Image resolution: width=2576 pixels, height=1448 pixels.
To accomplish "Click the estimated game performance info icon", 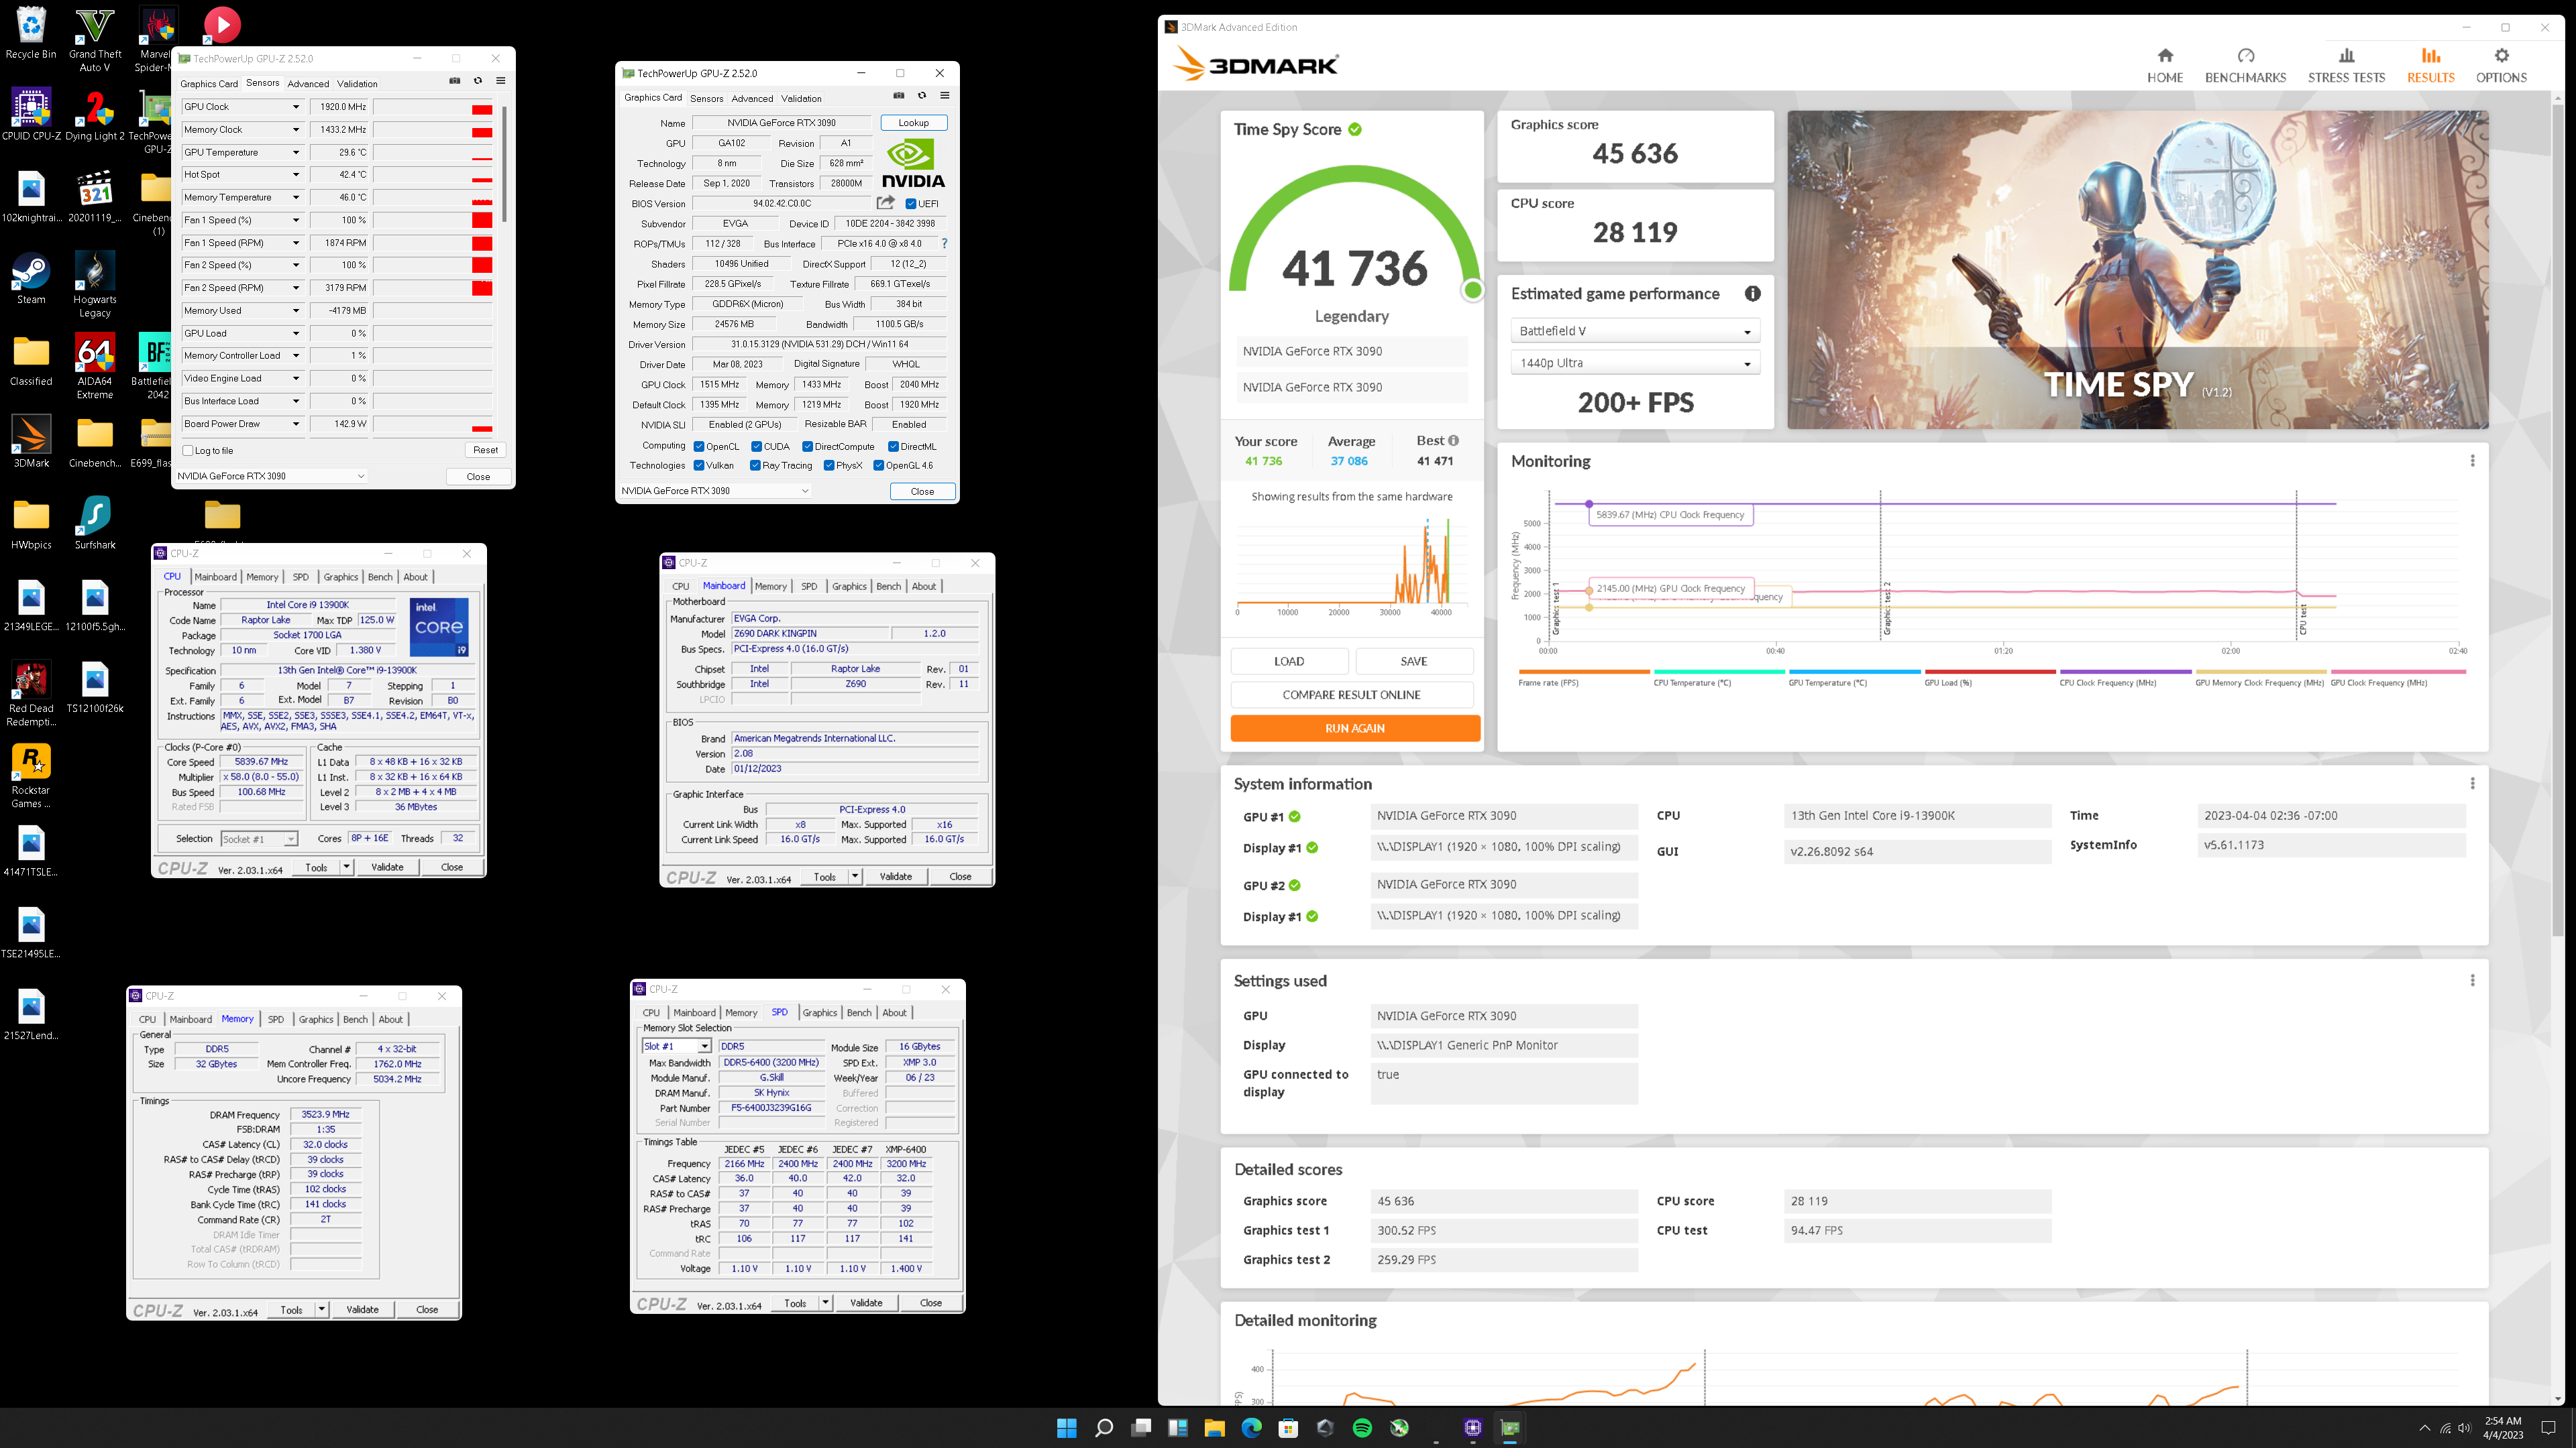I will click(x=1752, y=294).
